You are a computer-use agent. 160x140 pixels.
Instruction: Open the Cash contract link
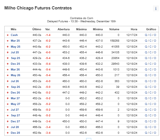pyautogui.click(x=14, y=35)
